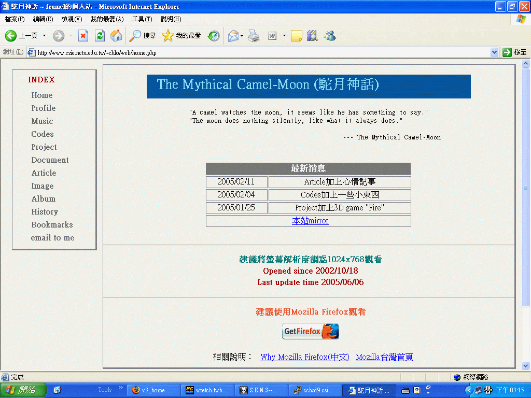The image size is (531, 398).
Task: Launch Messenger icon in toolbar
Action: (329, 36)
